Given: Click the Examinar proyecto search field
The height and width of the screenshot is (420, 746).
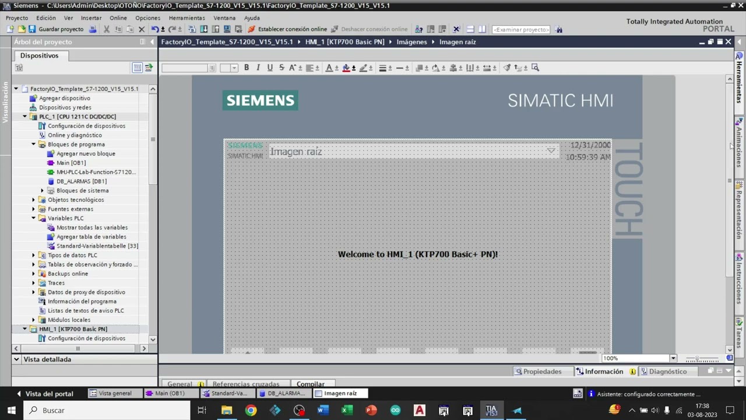Looking at the screenshot, I should (521, 29).
